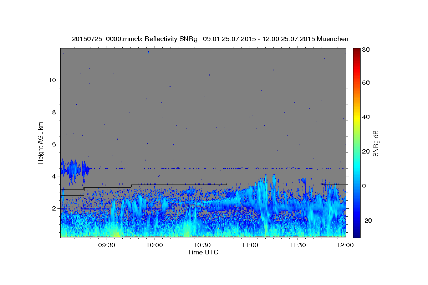Click the 11:00 time tick label
Image resolution: width=428 pixels, height=285 pixels.
250,245
